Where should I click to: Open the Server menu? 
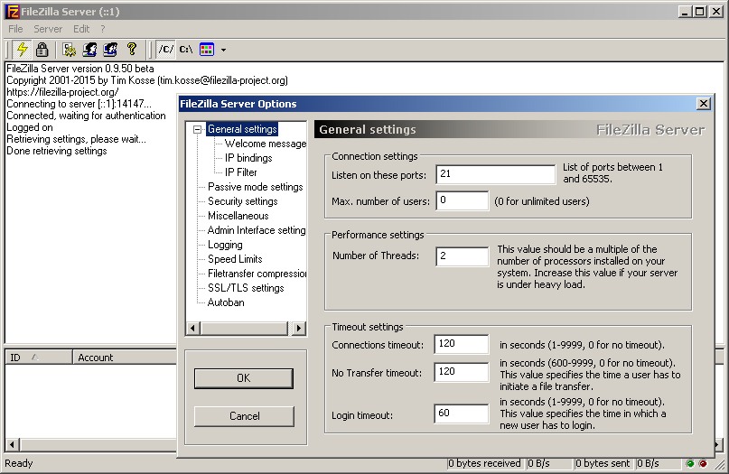[47, 29]
